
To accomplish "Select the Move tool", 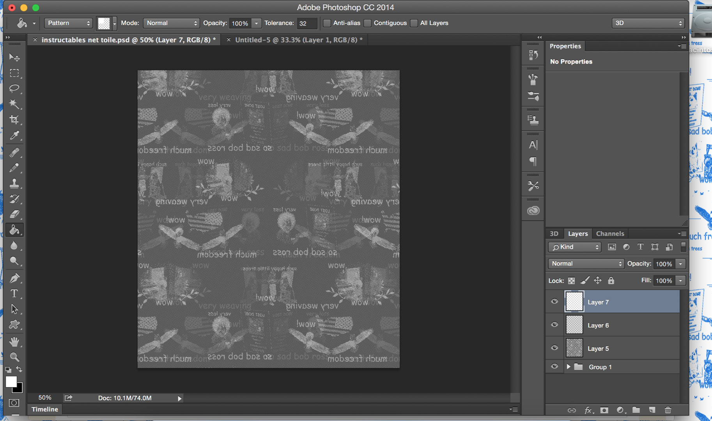I will point(14,58).
